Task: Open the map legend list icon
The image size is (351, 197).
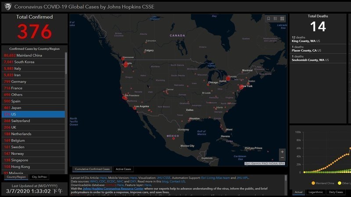Action: click(276, 18)
